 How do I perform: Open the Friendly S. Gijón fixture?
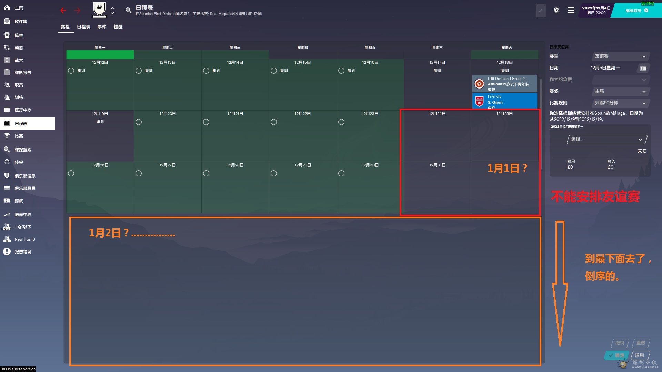(505, 101)
